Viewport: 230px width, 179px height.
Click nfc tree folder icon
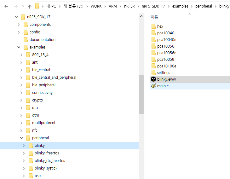click(x=28, y=130)
